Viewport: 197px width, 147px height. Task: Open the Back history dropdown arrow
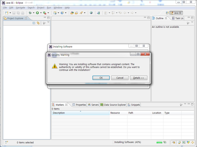pos(128,13)
